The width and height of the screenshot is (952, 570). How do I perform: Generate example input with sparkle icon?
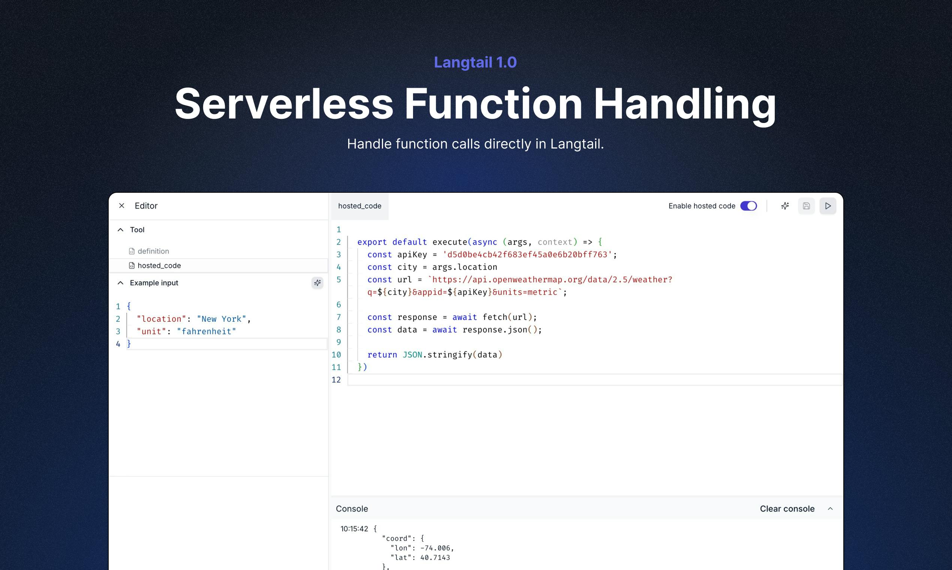317,283
